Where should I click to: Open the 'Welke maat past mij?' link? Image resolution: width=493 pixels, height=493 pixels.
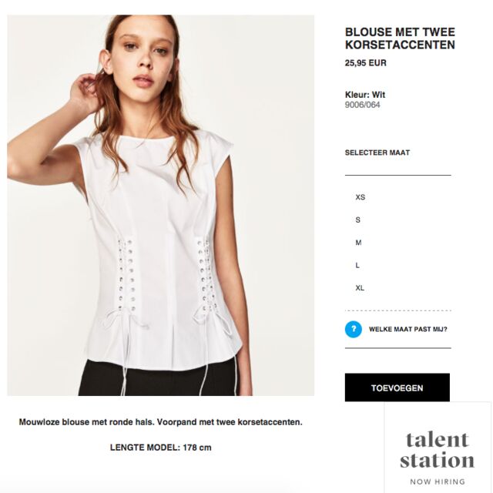[x=407, y=329]
